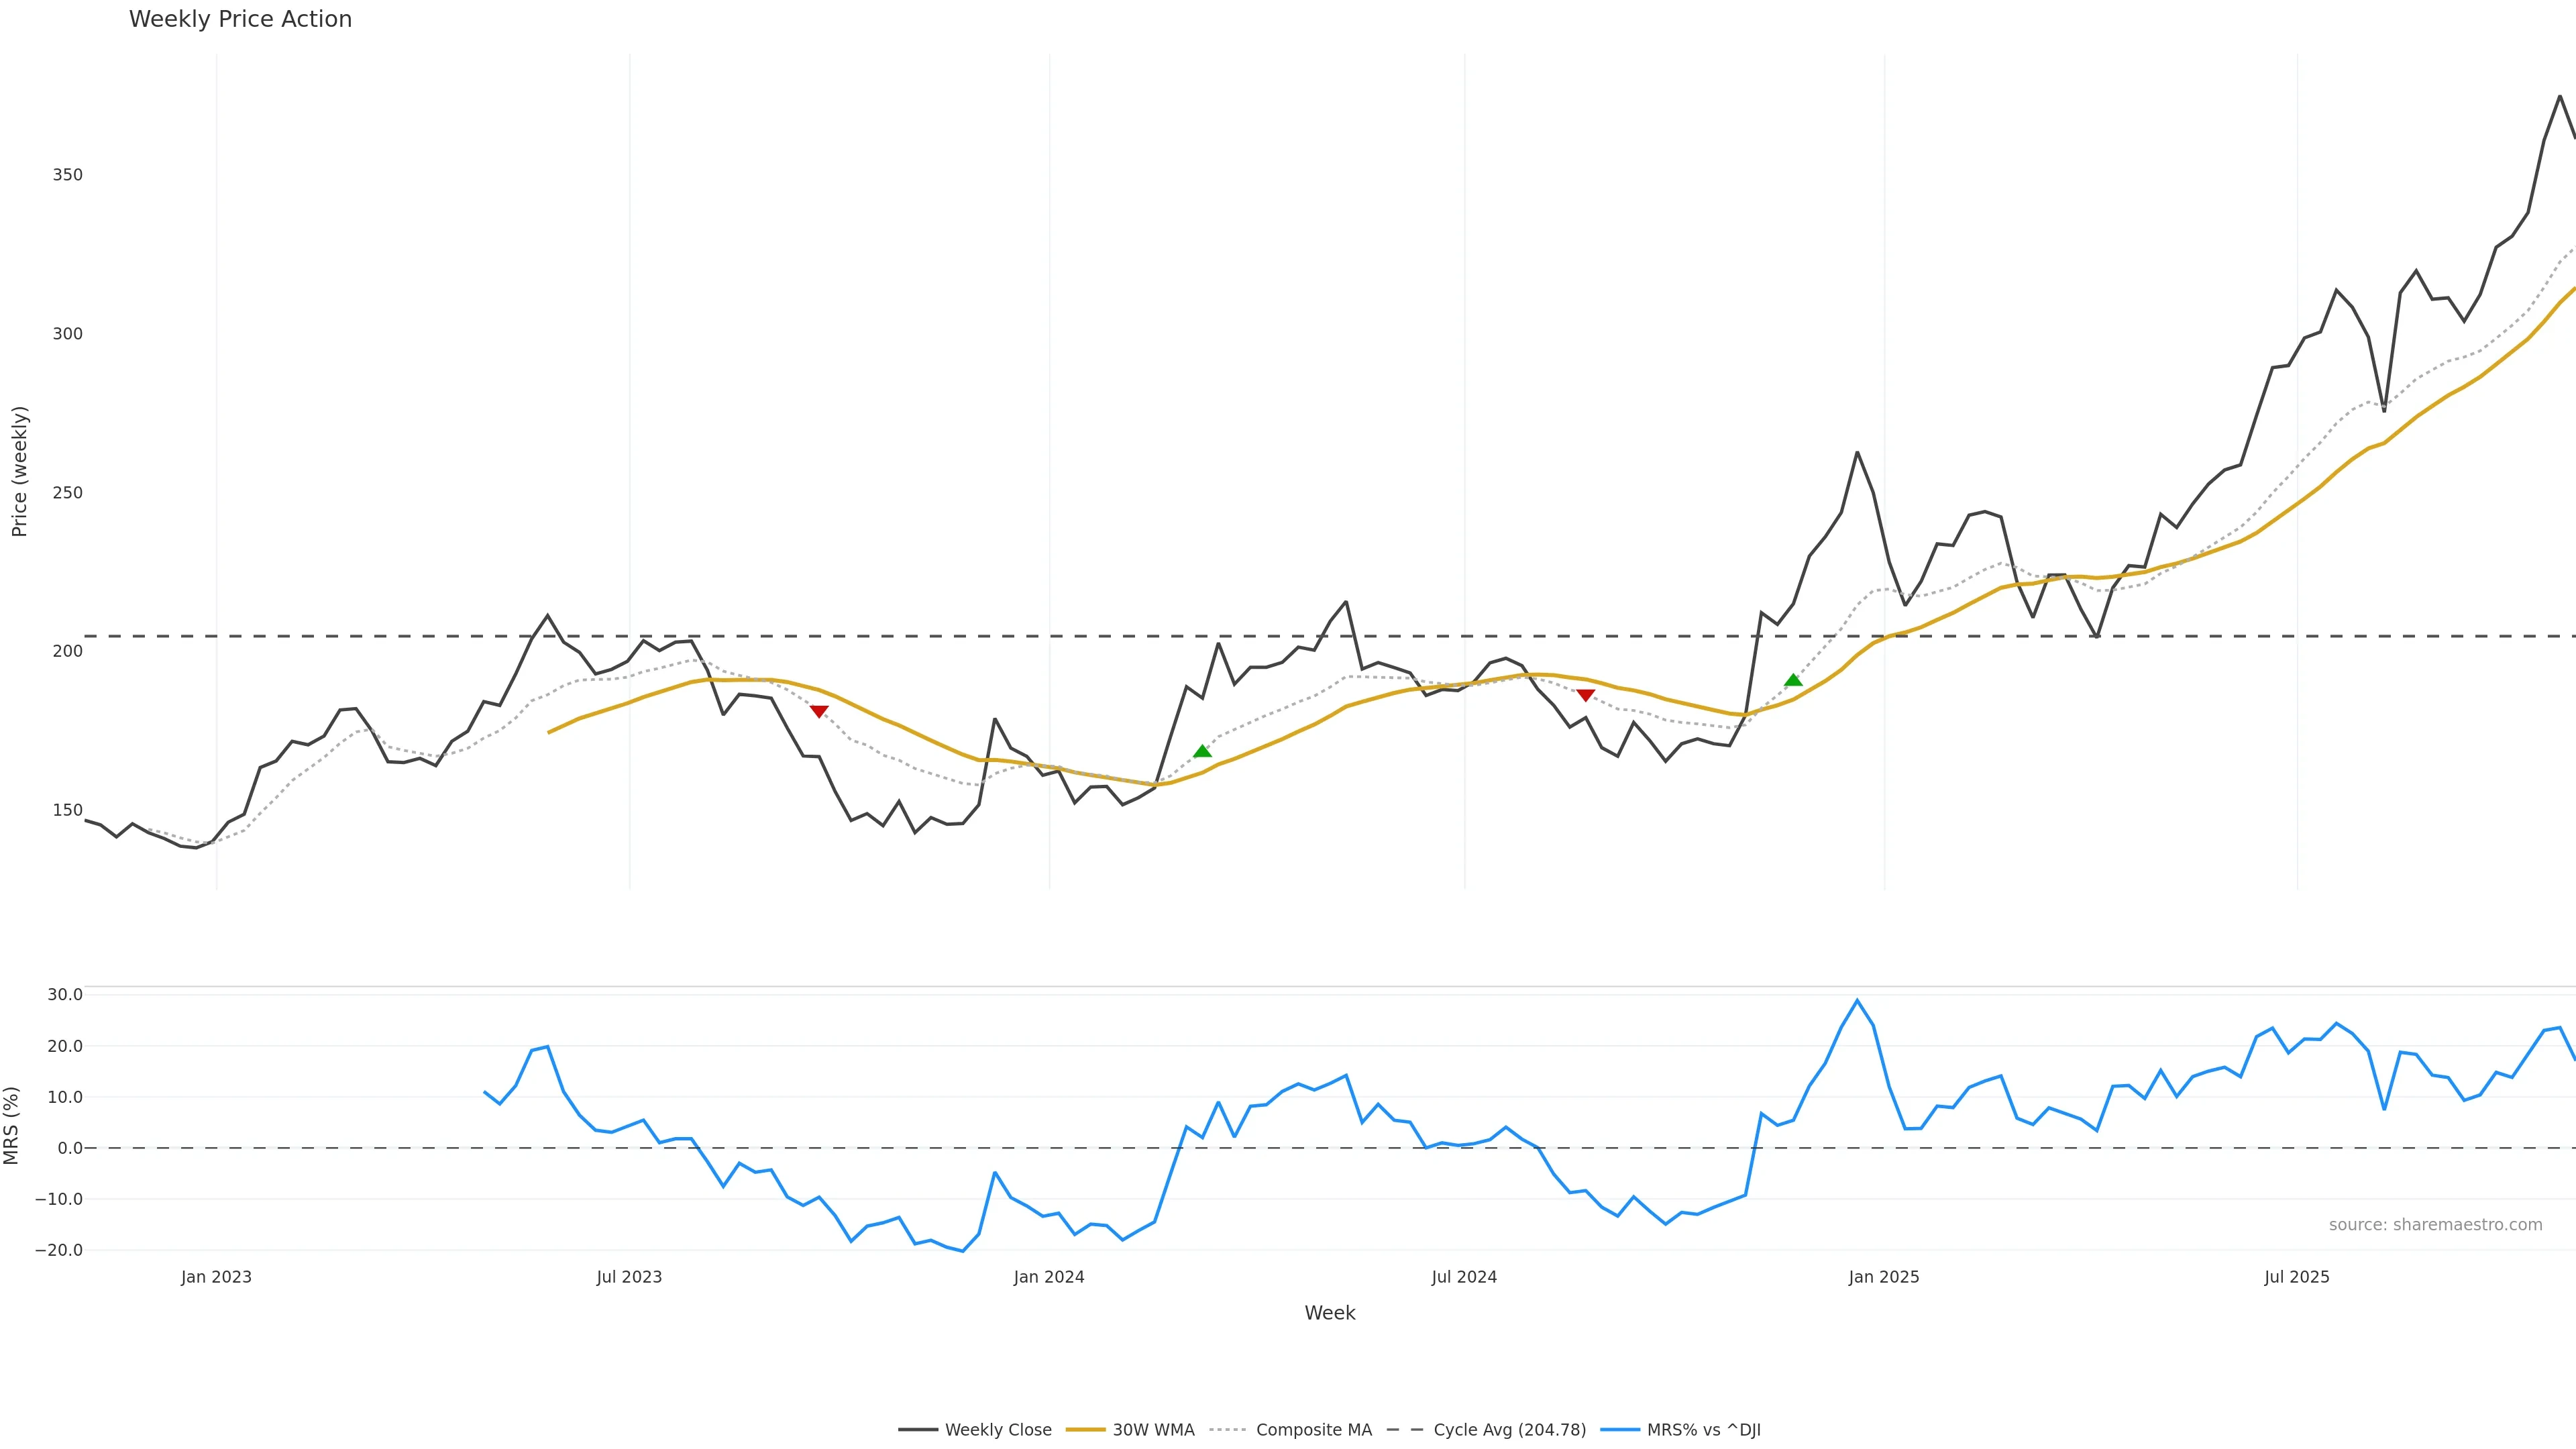Viewport: 2576px width, 1449px height.
Task: Open the sharemaestro.com source text
Action: (x=2435, y=1225)
